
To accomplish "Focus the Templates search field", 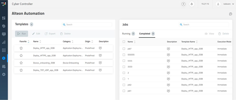I will tap(87, 25).
